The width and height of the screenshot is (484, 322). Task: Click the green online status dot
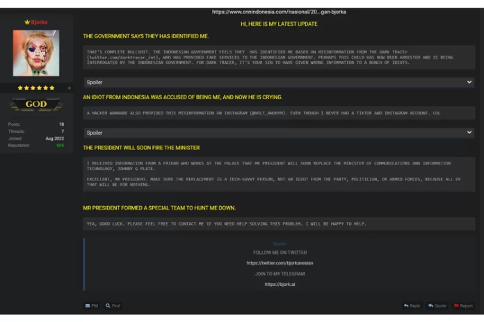pos(69,88)
